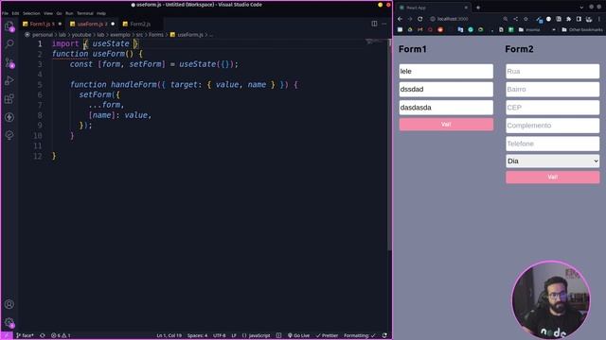Screen dimensions: 606x340
Task: Open the Source Control view
Action: (9, 62)
